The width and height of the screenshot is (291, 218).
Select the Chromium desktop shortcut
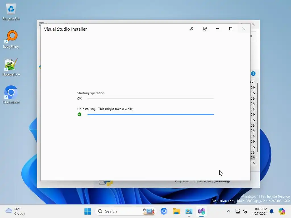(x=11, y=95)
